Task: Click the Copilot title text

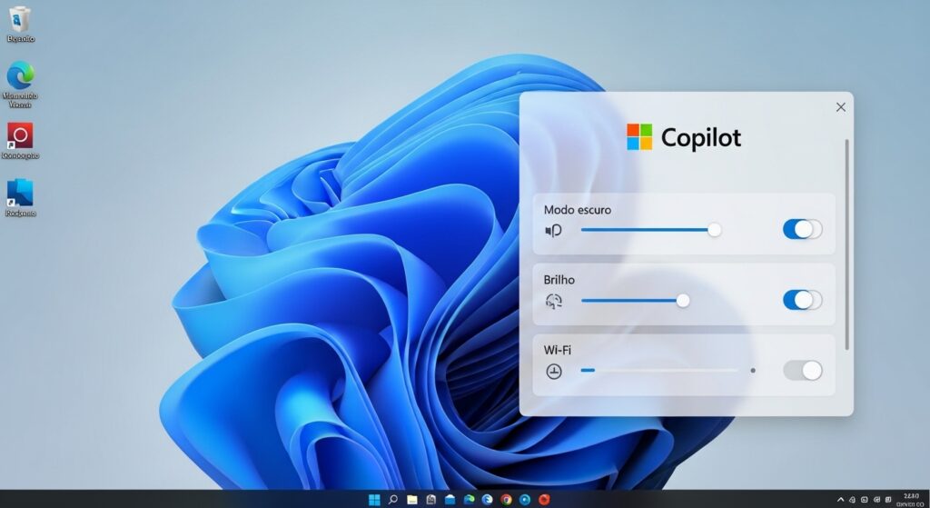Action: pos(700,138)
